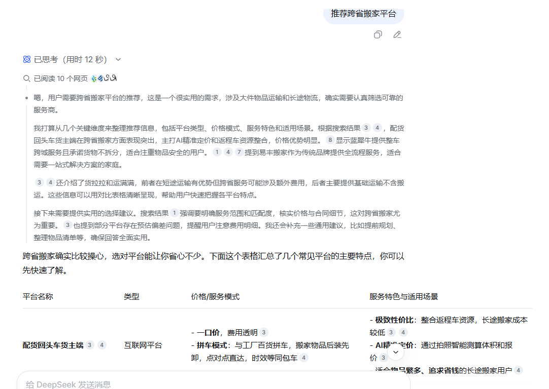Click the 平台名称 table header
This screenshot has width=549, height=389.
pyautogui.click(x=38, y=297)
